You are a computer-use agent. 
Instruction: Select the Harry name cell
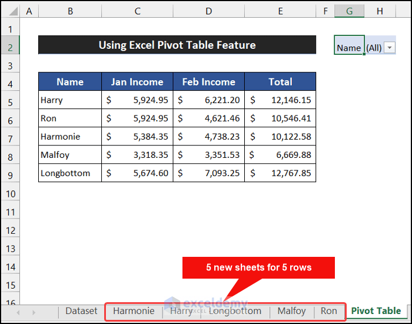pyautogui.click(x=70, y=100)
